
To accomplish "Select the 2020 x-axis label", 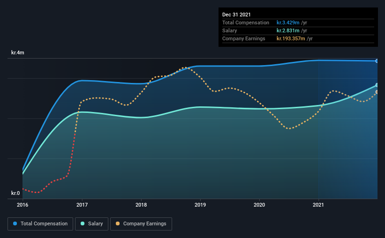I will click(x=259, y=205).
